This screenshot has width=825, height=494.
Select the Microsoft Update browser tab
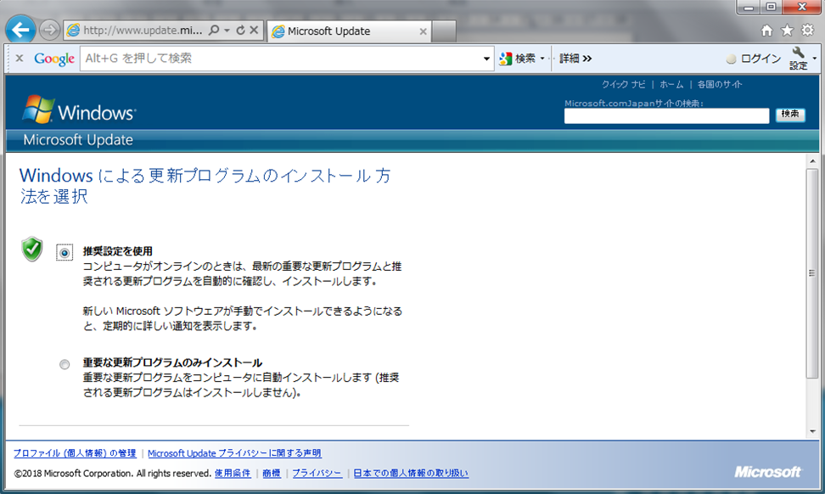(349, 31)
